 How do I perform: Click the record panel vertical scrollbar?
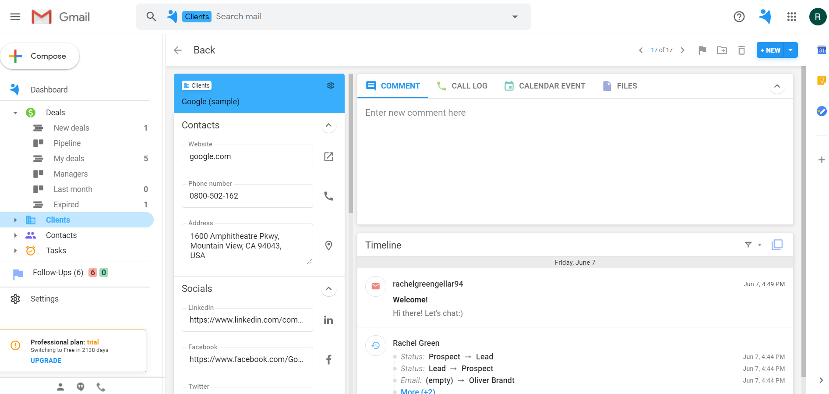pos(351,144)
